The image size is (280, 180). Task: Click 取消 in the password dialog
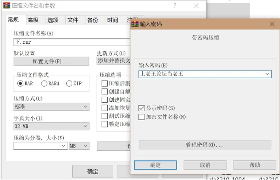pos(205,165)
